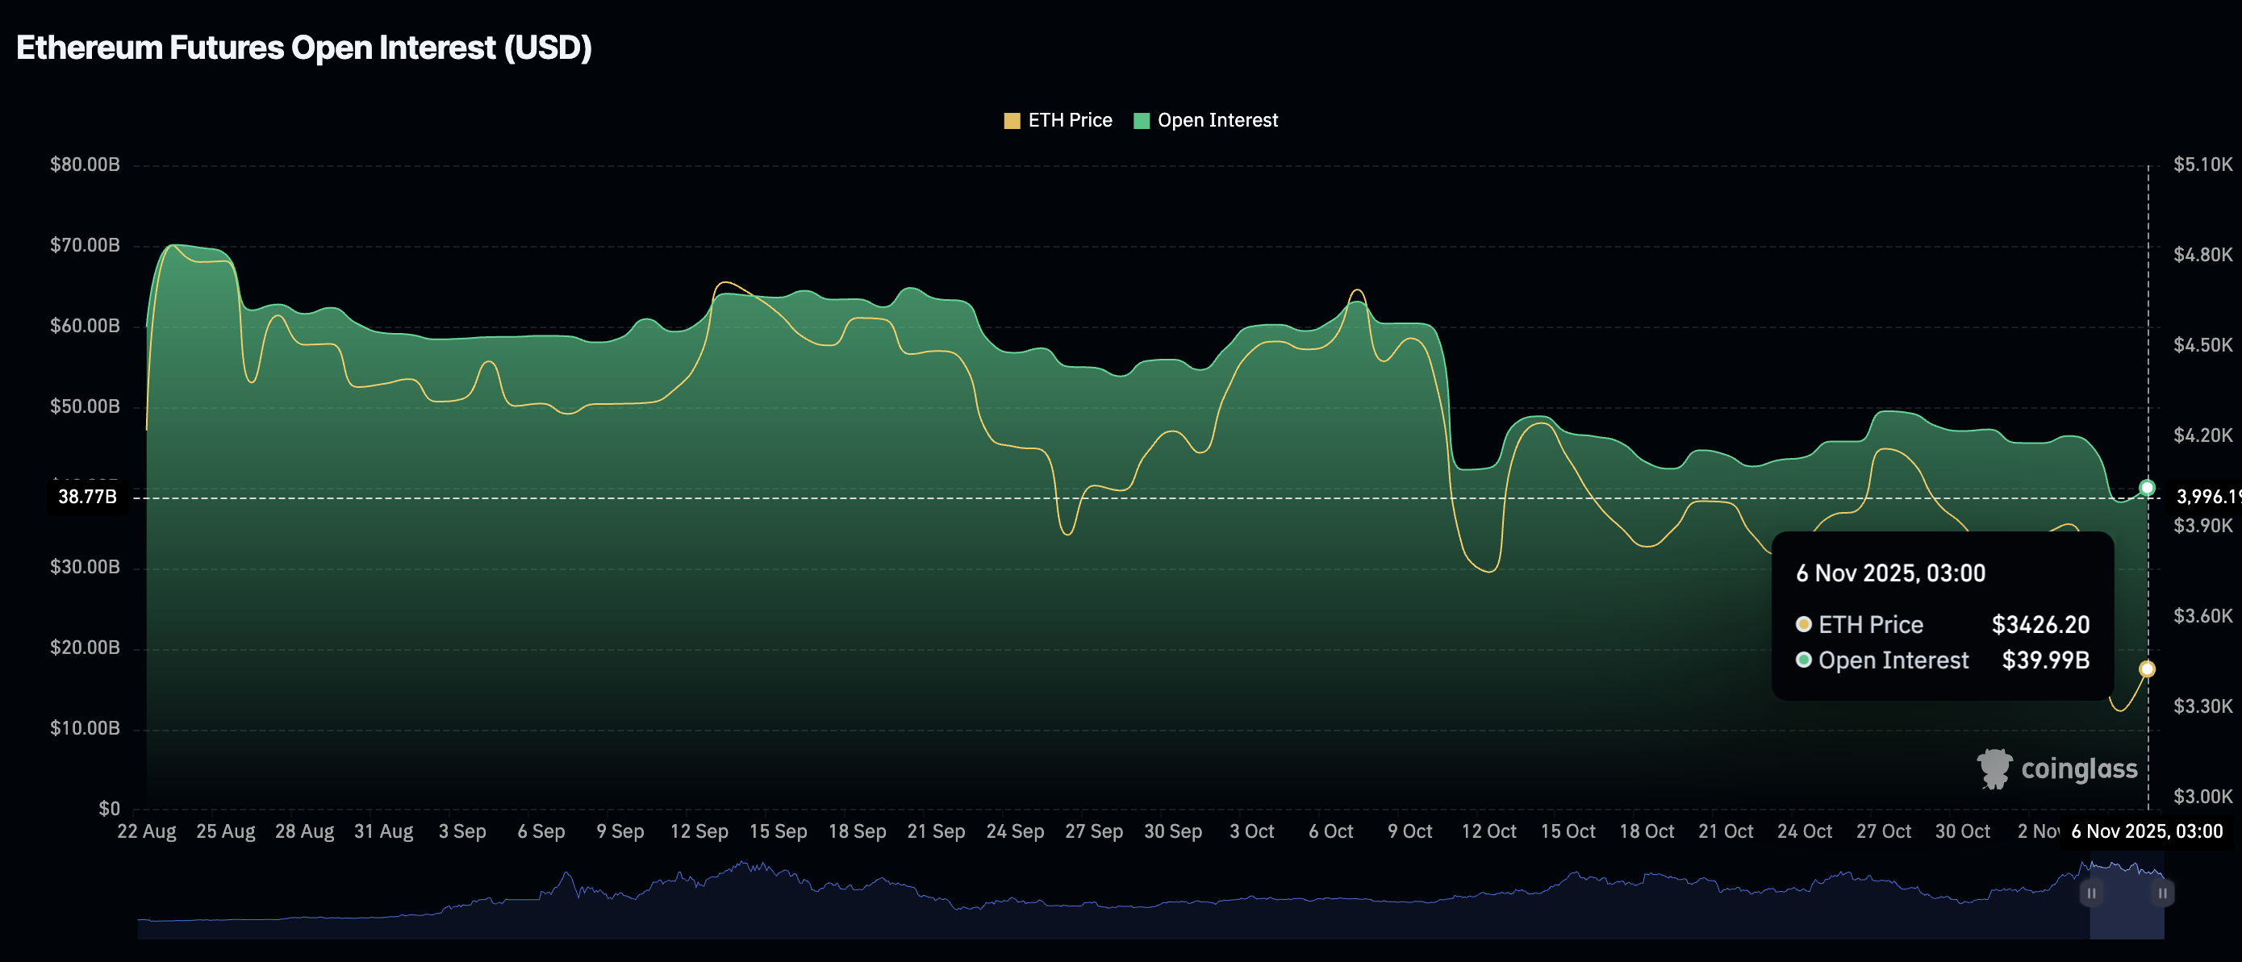Viewport: 2242px width, 962px height.
Task: Toggle the Open Interest legend series
Action: point(1217,121)
